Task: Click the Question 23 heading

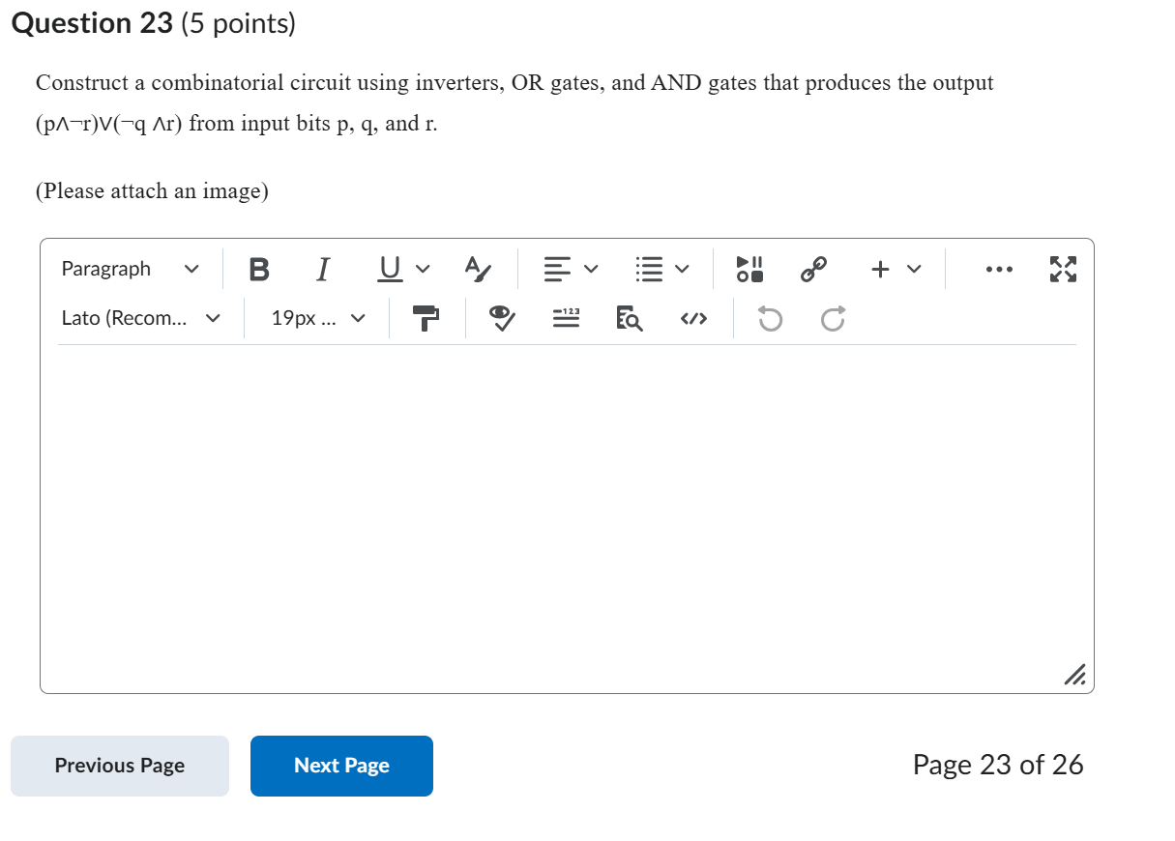Action: [153, 22]
